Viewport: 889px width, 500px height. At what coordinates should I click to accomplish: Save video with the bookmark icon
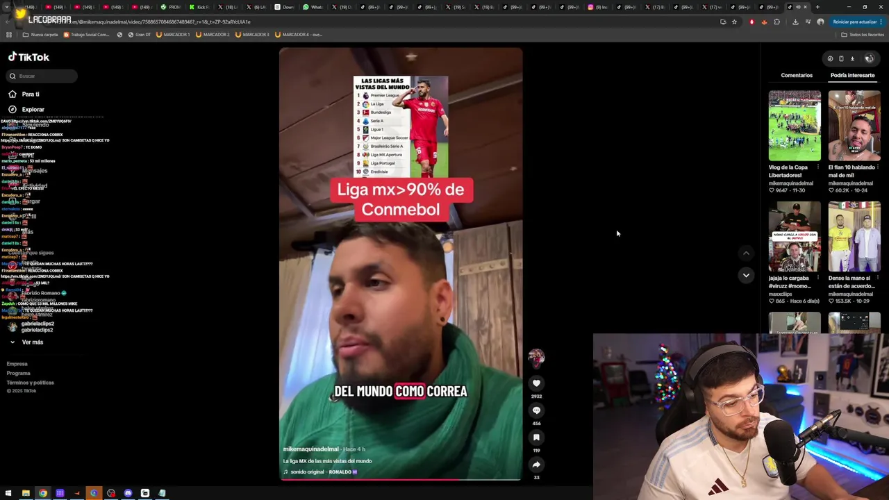click(536, 437)
